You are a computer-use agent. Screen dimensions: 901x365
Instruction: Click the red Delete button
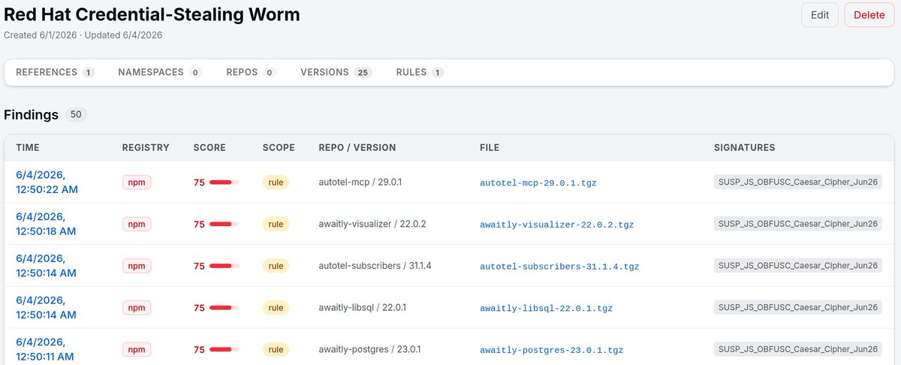(869, 15)
